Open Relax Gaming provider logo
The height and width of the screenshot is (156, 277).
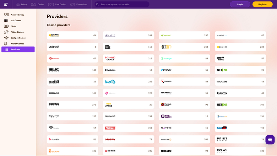(222, 151)
